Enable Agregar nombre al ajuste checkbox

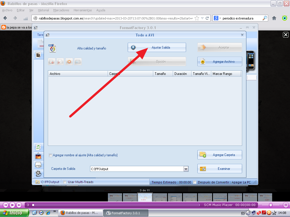click(50, 155)
